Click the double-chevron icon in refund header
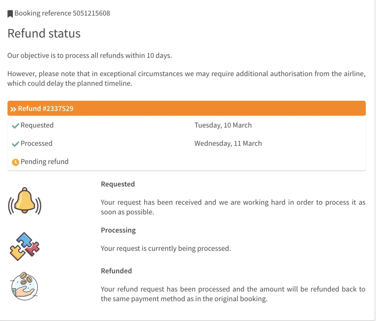 13,109
